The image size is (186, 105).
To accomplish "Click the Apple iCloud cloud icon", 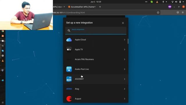I will [x=69, y=40].
